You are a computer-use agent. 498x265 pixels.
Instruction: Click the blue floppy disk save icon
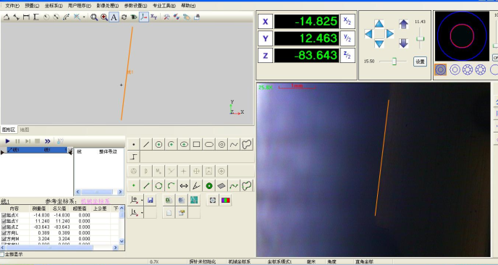(x=151, y=200)
